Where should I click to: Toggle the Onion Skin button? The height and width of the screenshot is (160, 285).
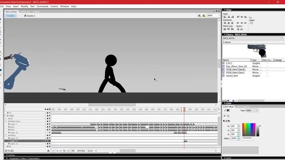tap(57, 151)
